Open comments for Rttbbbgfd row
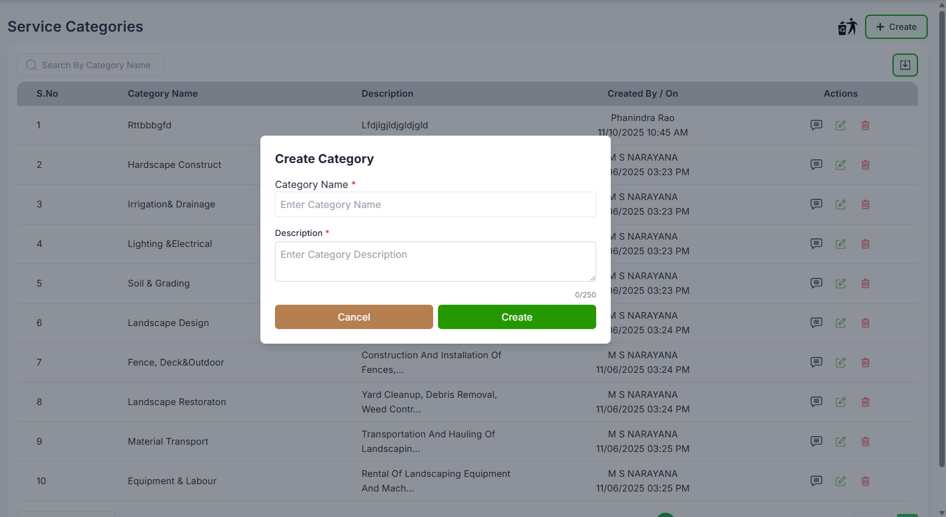The width and height of the screenshot is (946, 517). tap(816, 125)
